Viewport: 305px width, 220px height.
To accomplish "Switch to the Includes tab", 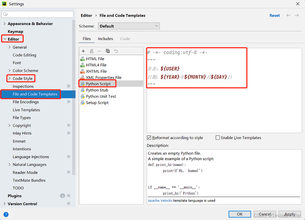I will pyautogui.click(x=105, y=39).
